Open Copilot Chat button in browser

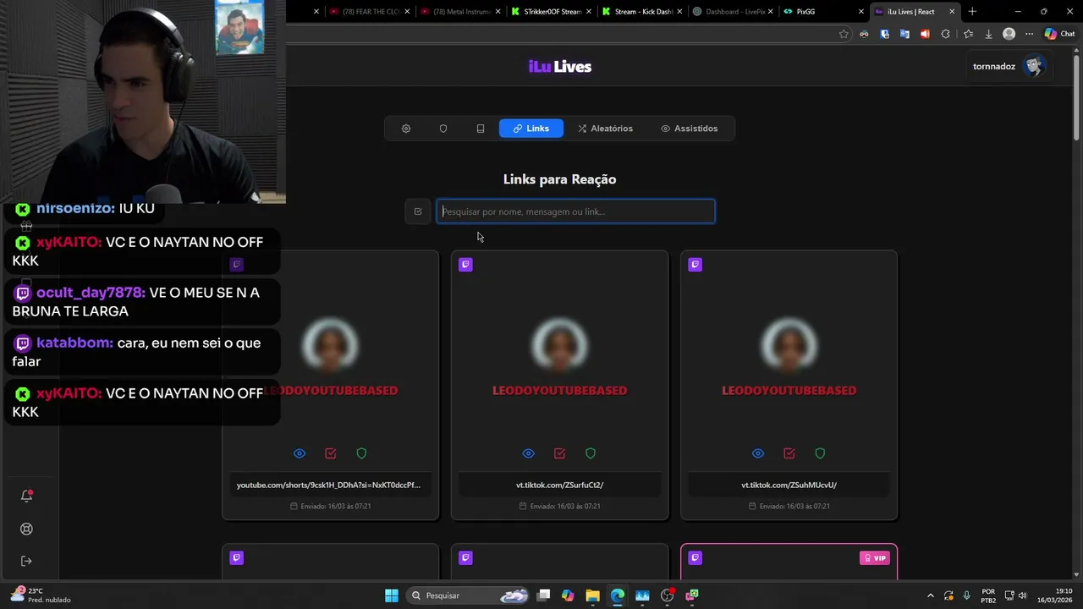pos(1059,34)
